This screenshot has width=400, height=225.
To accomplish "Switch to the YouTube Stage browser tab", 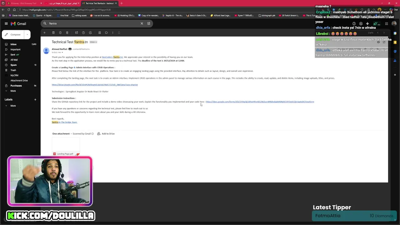I will [x=62, y=3].
